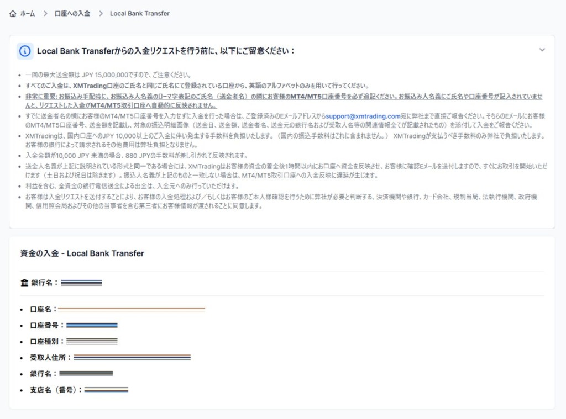Click the bullet beside 支店名（番号）
Viewport: 566px width, 419px height.
pyautogui.click(x=22, y=390)
